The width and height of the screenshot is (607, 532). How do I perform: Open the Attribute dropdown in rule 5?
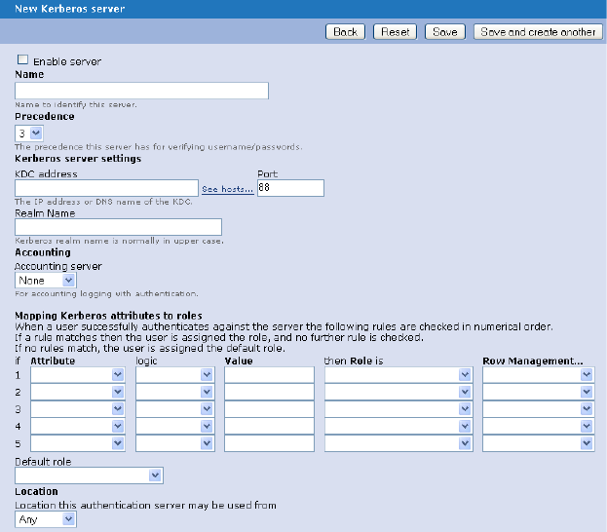tap(78, 443)
